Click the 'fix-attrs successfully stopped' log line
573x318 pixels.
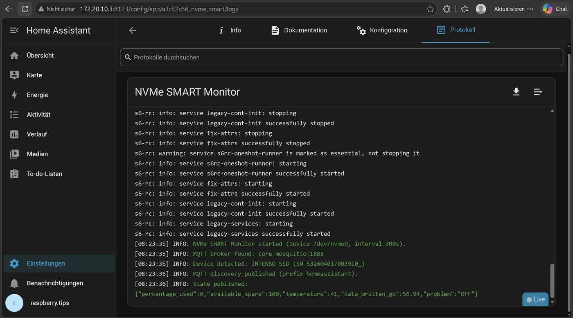click(x=222, y=143)
